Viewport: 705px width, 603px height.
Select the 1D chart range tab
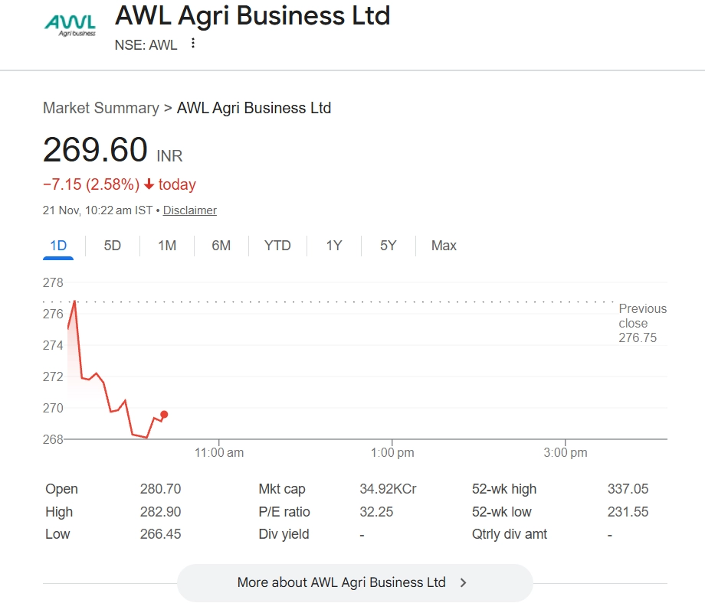pos(58,246)
